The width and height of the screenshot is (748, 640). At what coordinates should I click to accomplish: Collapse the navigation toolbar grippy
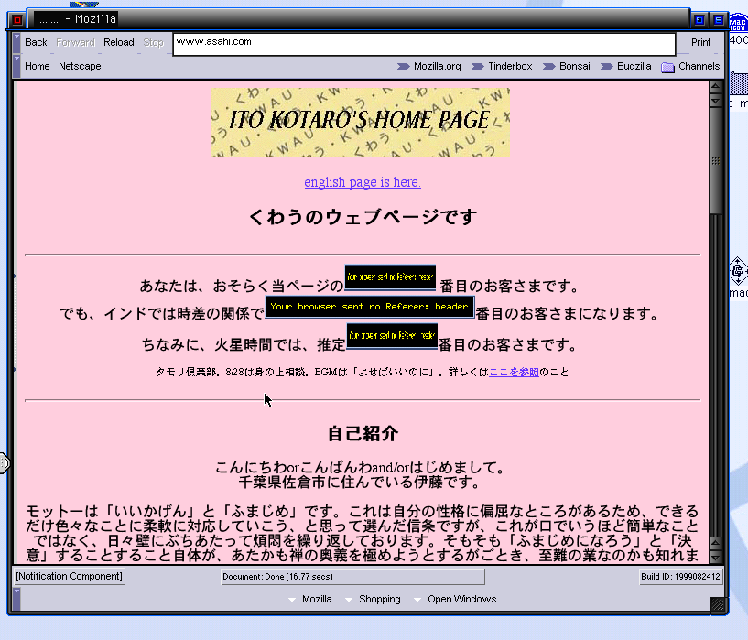point(16,43)
